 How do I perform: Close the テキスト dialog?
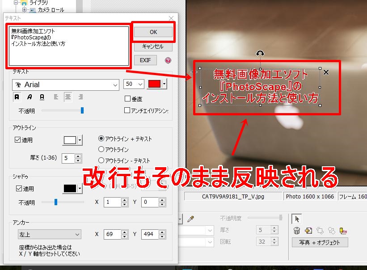coord(171,18)
